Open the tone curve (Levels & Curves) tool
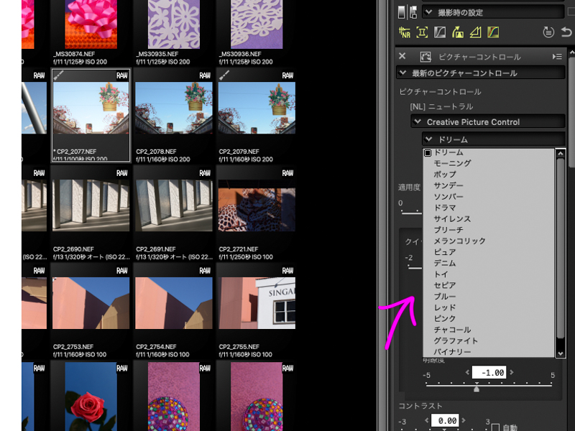The height and width of the screenshot is (431, 575). pyautogui.click(x=440, y=32)
